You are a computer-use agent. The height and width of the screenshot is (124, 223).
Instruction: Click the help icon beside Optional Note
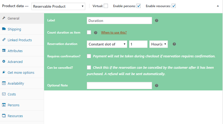click(x=156, y=86)
